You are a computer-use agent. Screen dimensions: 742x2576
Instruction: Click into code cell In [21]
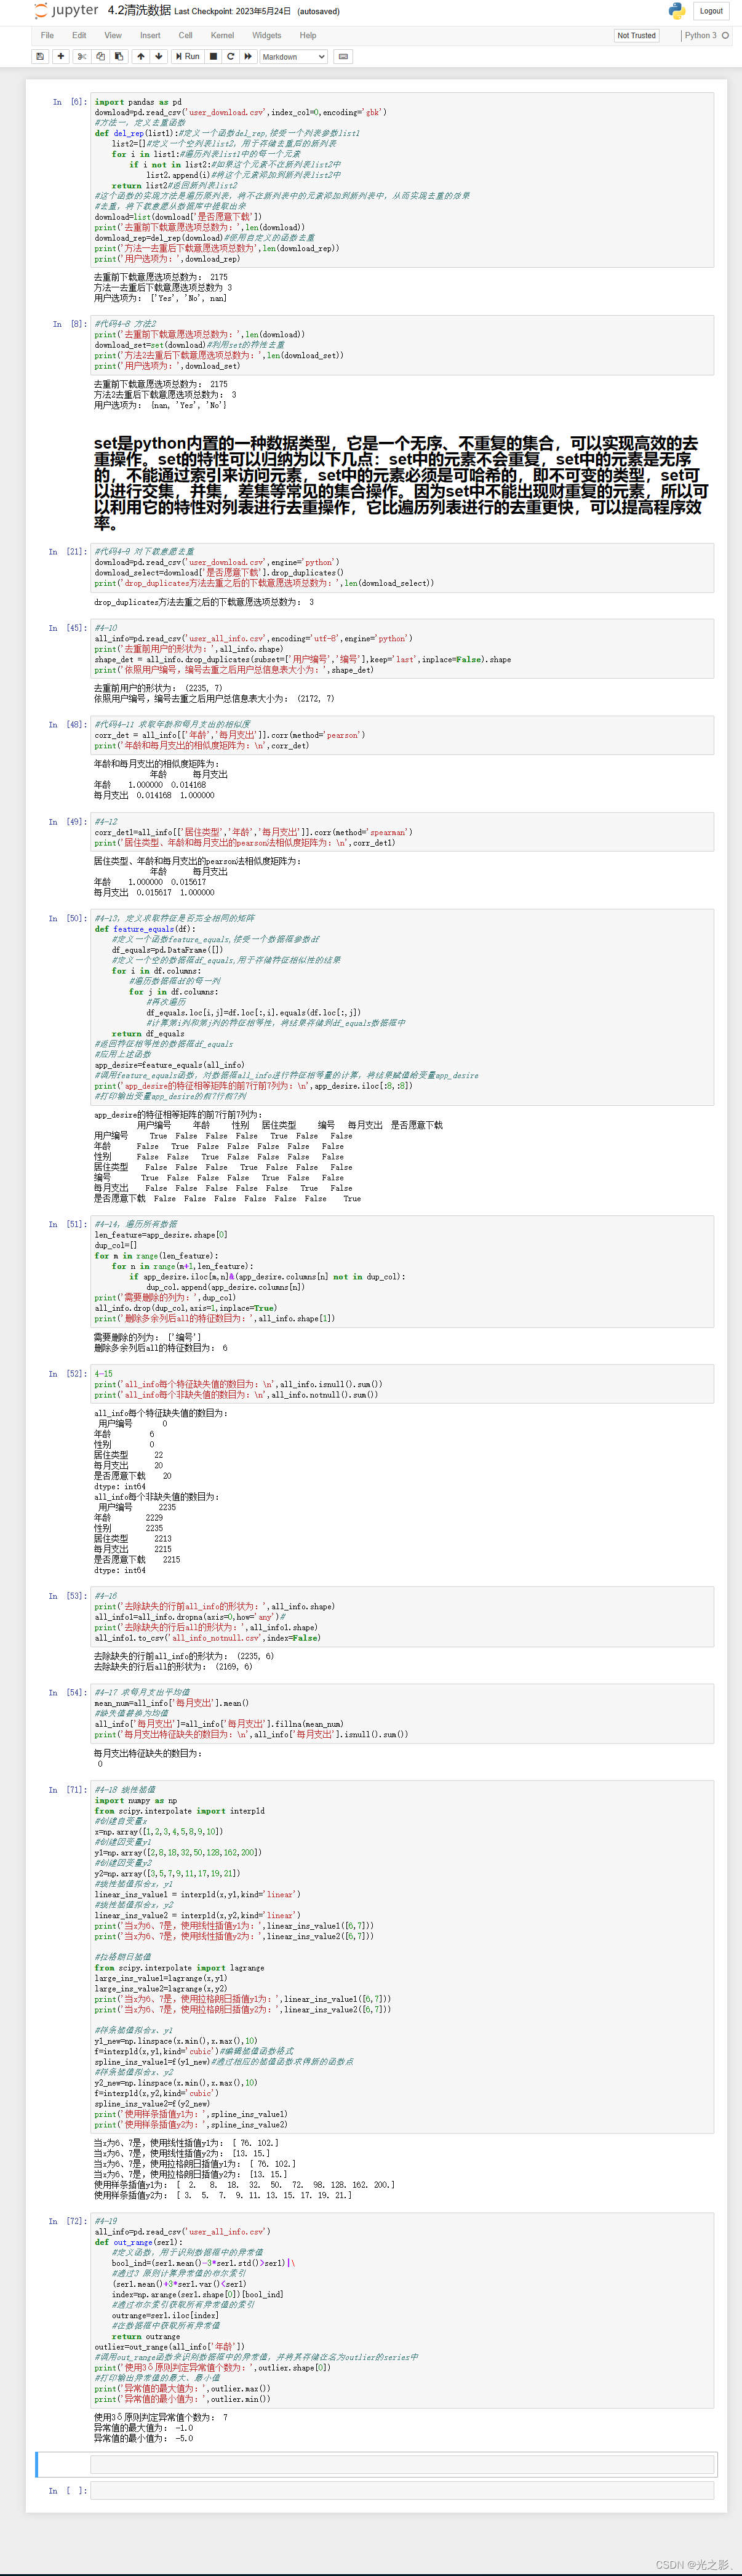[402, 567]
